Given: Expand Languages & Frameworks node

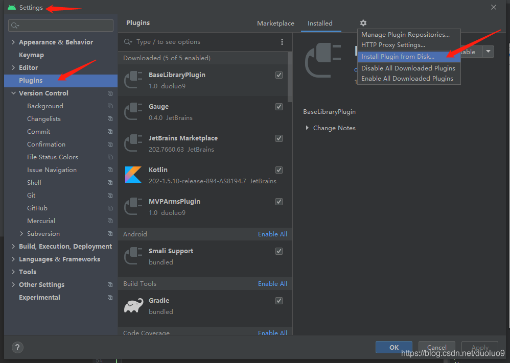Looking at the screenshot, I should tap(13, 259).
